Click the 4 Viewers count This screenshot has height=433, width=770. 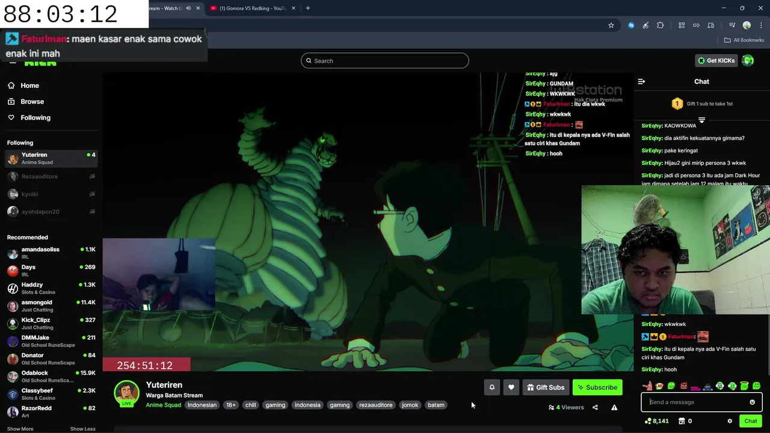(x=566, y=407)
